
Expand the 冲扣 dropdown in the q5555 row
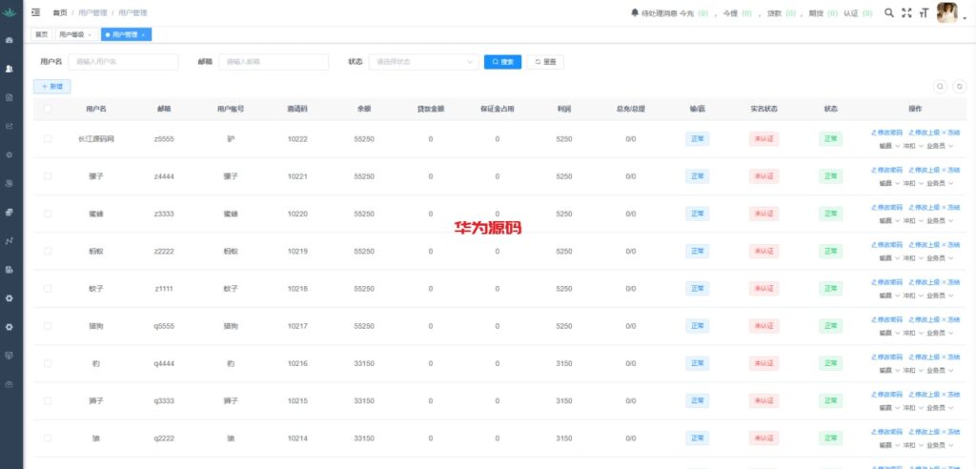tap(913, 333)
